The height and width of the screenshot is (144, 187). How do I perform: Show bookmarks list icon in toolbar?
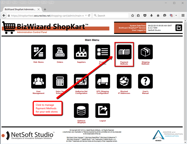coord(138,16)
